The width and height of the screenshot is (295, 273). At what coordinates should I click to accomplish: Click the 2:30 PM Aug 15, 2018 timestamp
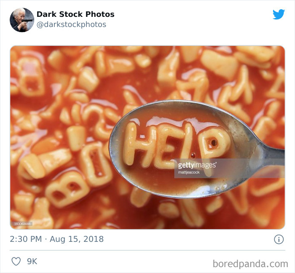(56, 239)
